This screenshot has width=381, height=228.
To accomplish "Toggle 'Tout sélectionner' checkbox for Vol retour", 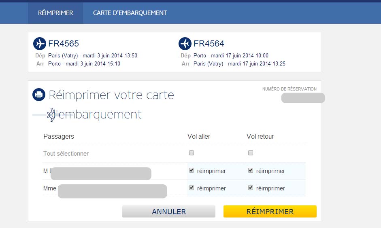I will click(251, 153).
